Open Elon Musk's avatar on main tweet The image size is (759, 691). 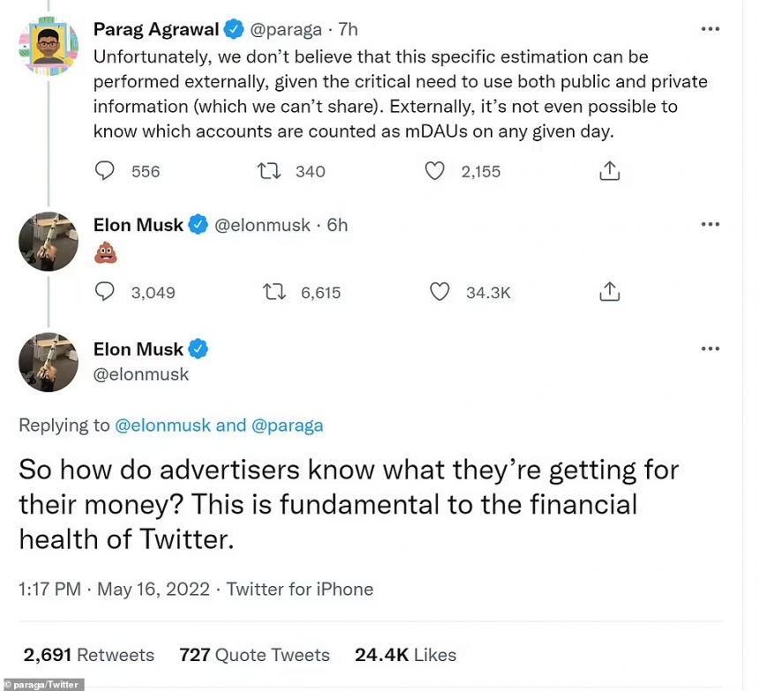49,362
